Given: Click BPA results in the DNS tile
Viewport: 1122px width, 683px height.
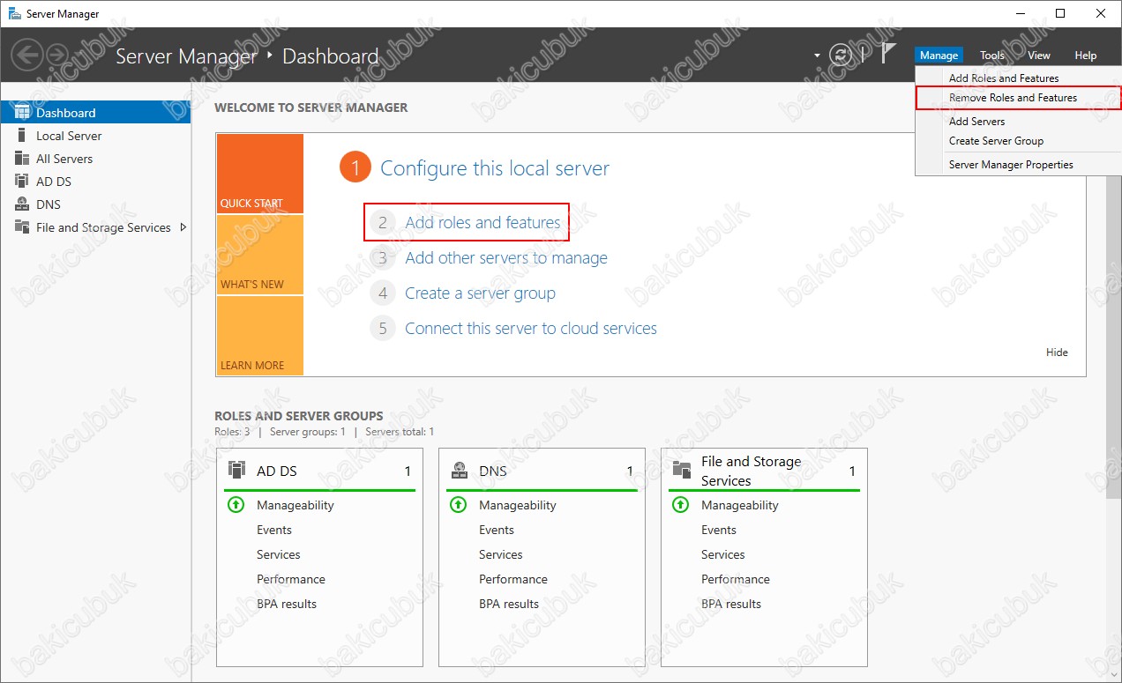Looking at the screenshot, I should 509,604.
